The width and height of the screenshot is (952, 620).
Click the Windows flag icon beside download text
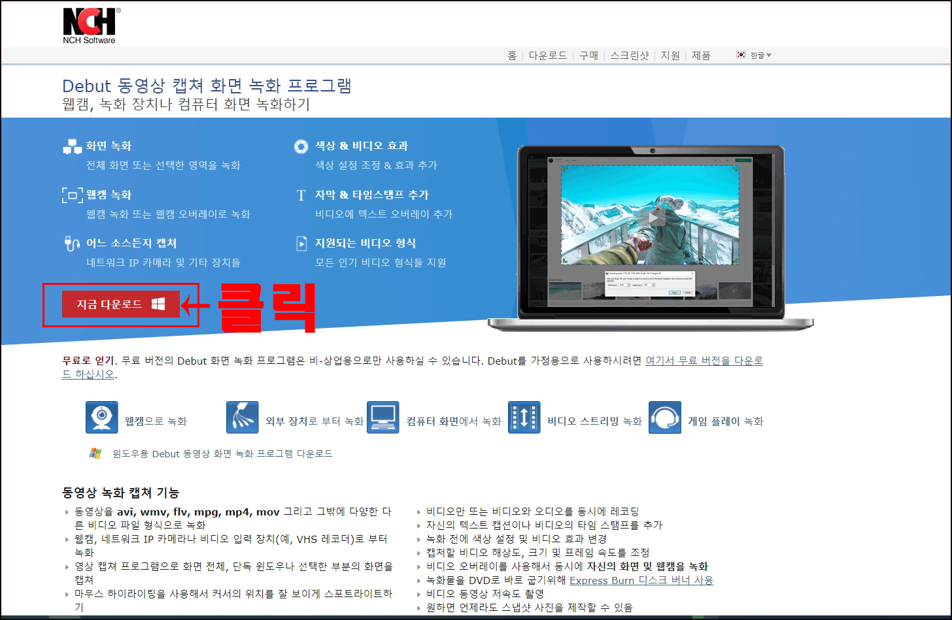(x=95, y=453)
